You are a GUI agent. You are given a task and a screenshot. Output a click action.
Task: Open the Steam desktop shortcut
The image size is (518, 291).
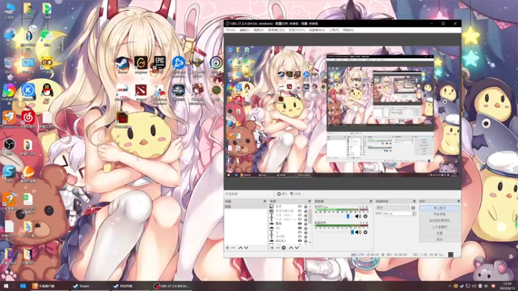point(122,65)
